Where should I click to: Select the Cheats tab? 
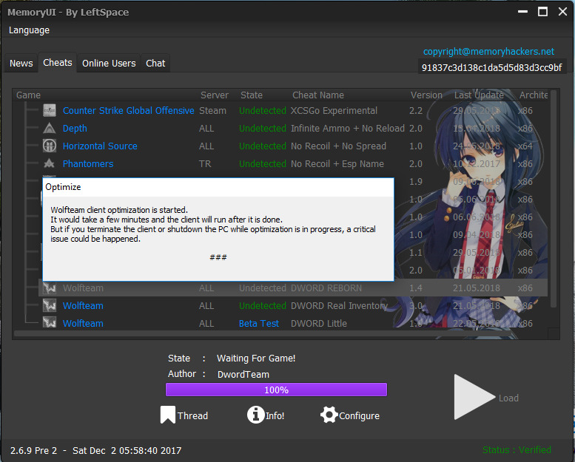pyautogui.click(x=58, y=62)
